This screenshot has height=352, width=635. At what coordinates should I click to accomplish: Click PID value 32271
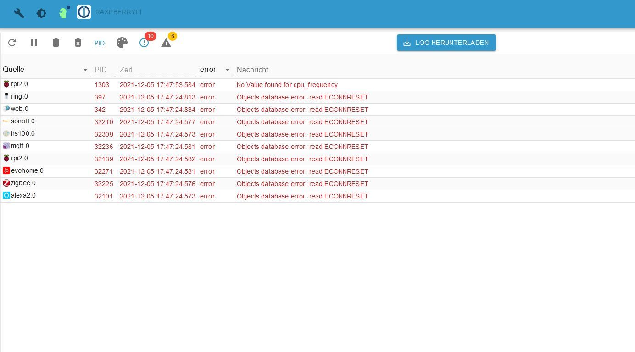point(104,171)
